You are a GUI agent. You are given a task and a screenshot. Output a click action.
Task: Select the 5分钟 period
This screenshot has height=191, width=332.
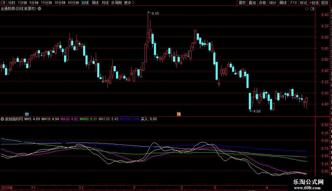[x=34, y=3]
